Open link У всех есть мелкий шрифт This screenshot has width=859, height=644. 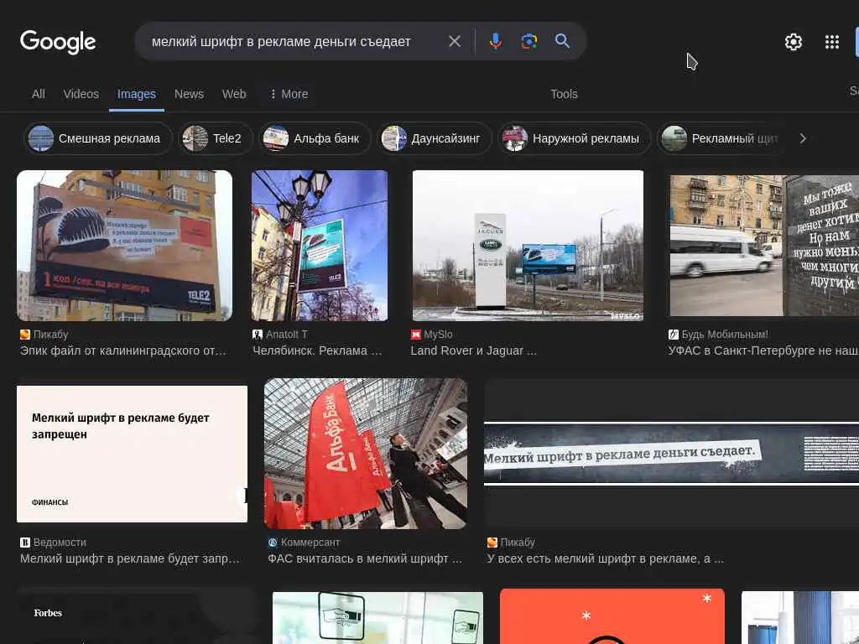point(606,558)
